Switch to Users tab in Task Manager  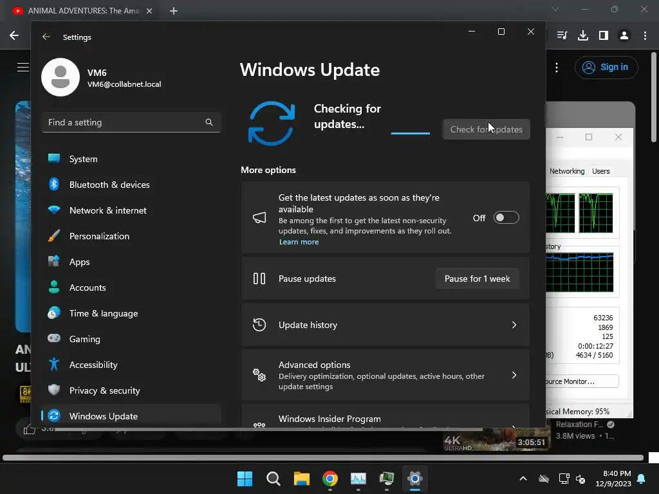[600, 171]
